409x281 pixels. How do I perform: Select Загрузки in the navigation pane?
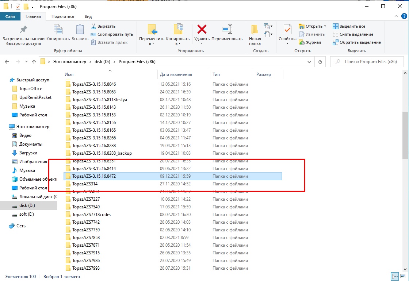click(28, 153)
